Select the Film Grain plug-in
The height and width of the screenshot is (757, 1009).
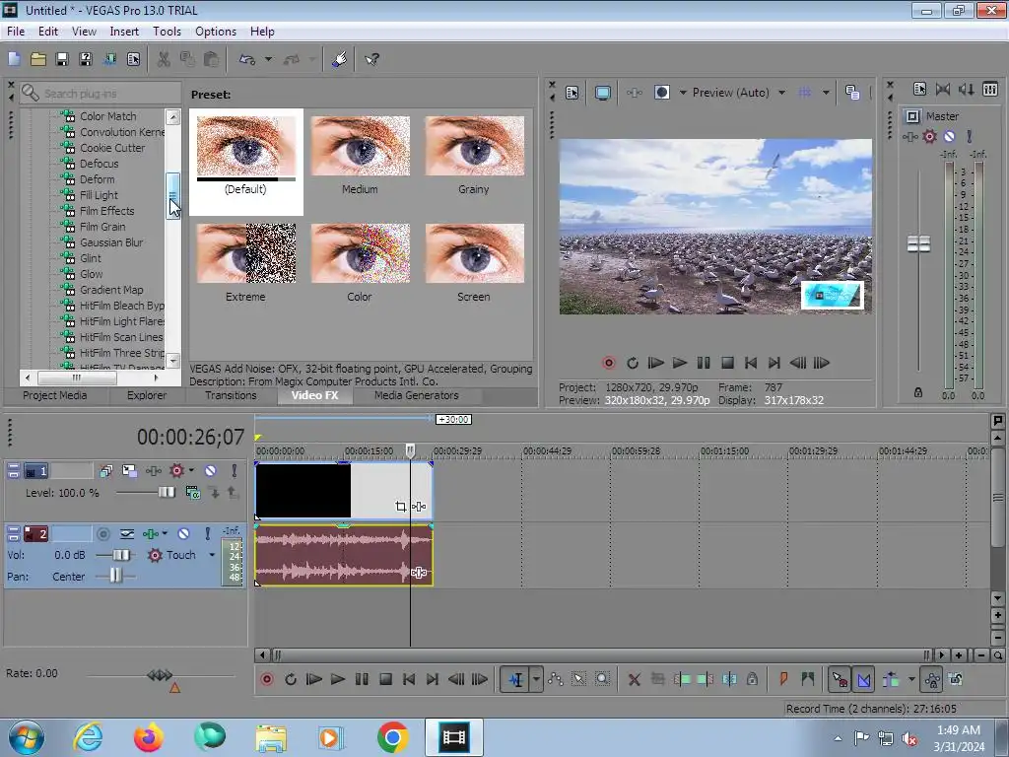(x=102, y=227)
